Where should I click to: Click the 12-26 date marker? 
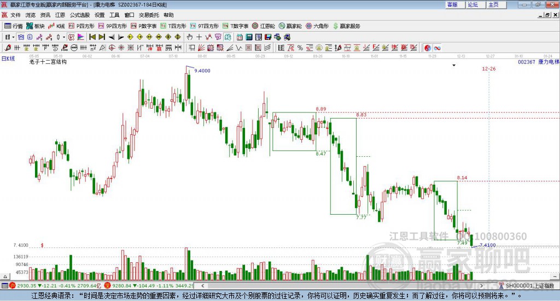(x=488, y=68)
